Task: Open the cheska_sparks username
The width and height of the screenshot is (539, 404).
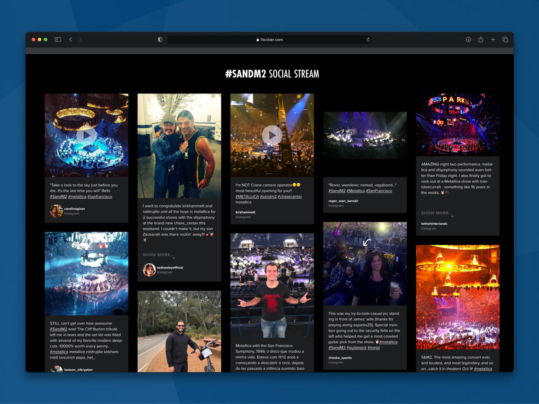Action: [340, 358]
